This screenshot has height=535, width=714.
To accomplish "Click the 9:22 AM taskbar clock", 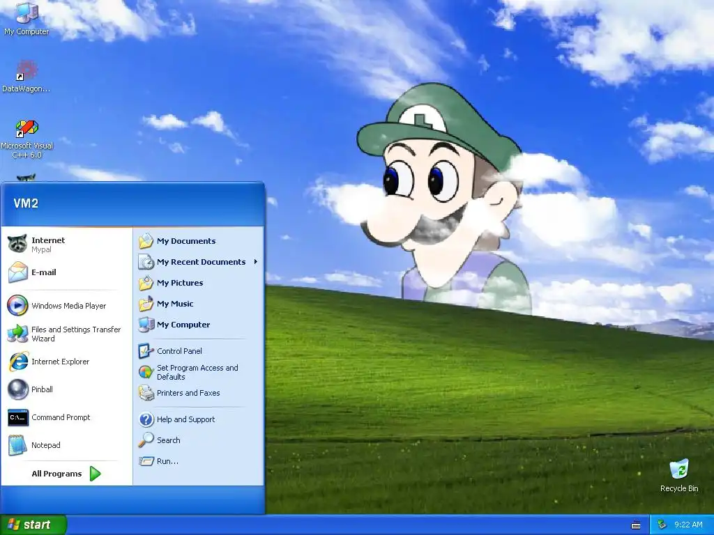I will click(x=688, y=525).
